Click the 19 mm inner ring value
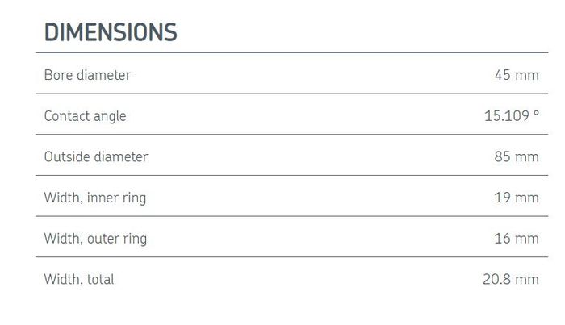 point(517,198)
